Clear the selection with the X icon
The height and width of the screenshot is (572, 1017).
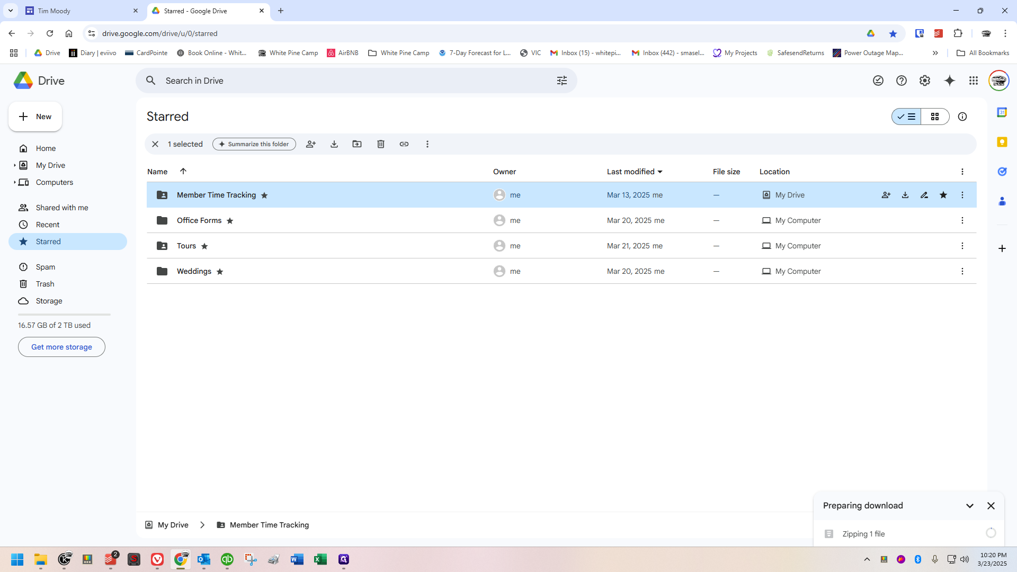(x=155, y=144)
